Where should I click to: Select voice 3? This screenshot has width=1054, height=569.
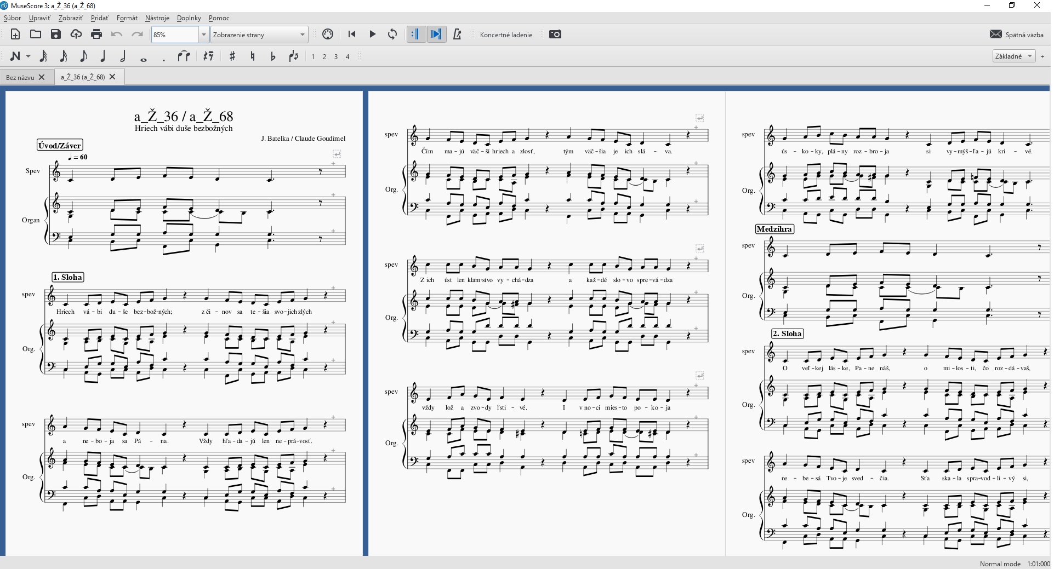336,57
